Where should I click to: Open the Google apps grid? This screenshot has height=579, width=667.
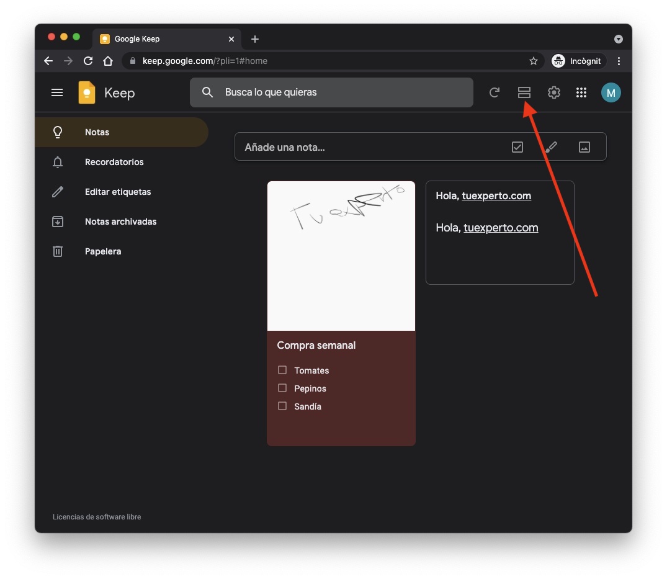click(x=581, y=92)
